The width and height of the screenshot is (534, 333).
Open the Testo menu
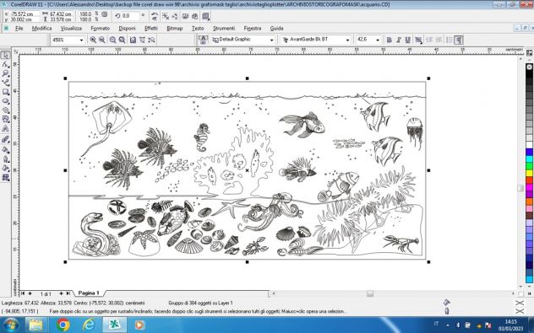pyautogui.click(x=198, y=28)
